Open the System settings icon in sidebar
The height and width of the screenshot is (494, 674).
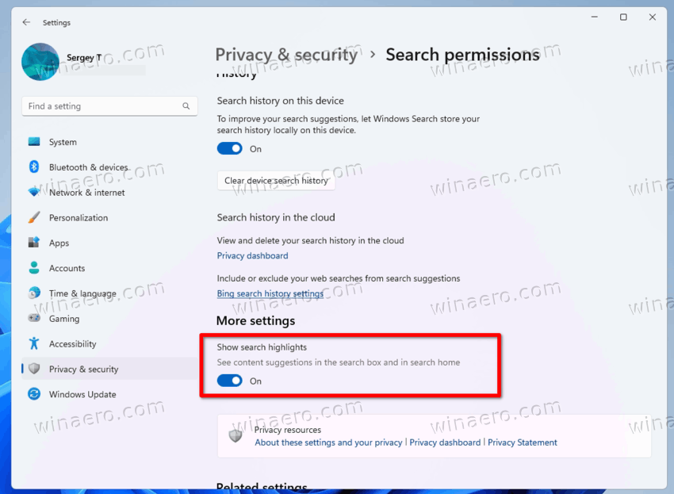33,142
